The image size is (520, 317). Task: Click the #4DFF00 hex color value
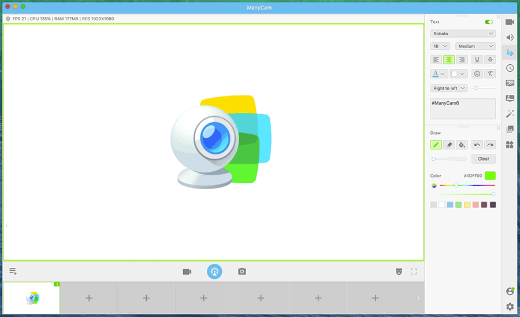473,176
